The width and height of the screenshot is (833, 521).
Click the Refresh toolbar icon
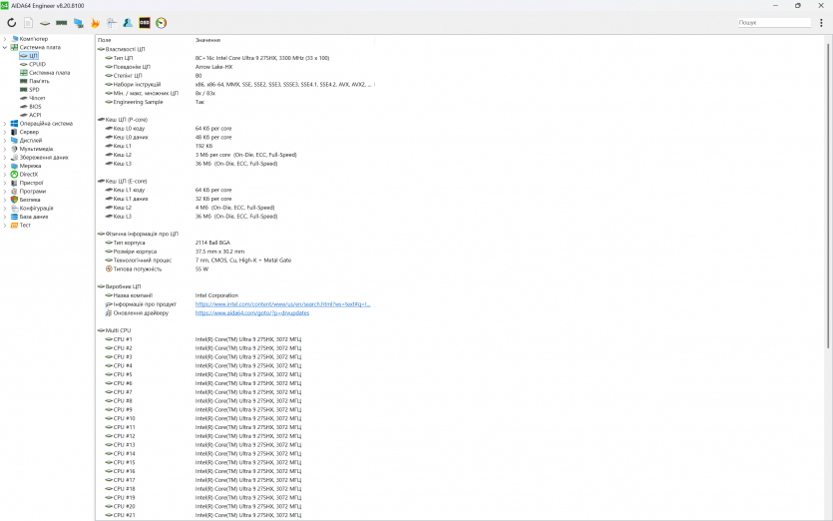11,22
